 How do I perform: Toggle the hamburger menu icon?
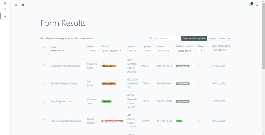[16, 5]
